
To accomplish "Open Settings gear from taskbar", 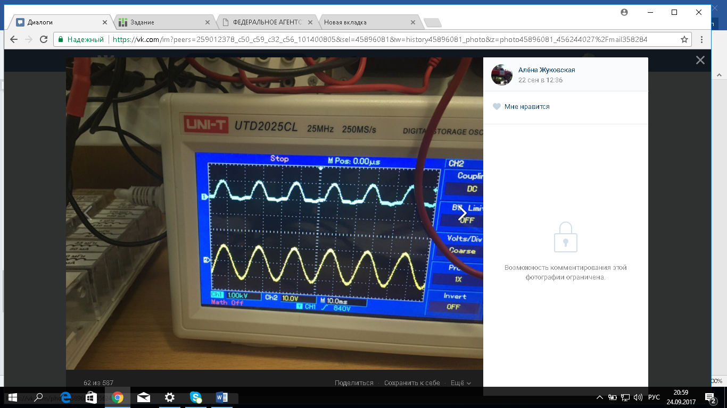I will tap(169, 397).
